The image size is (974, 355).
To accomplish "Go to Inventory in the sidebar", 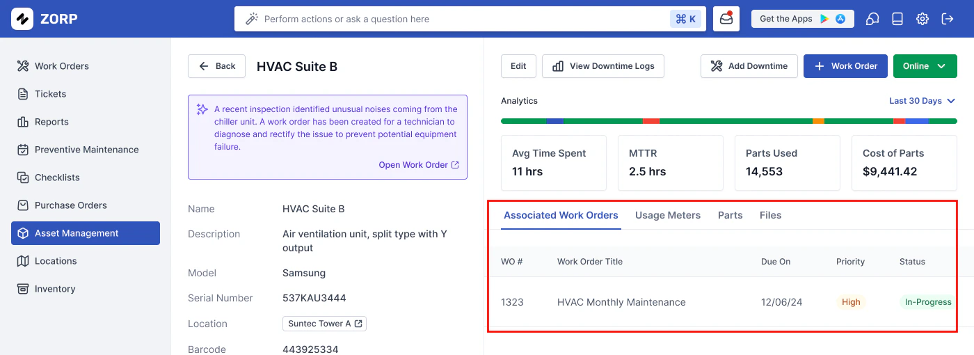I will [x=86, y=289].
